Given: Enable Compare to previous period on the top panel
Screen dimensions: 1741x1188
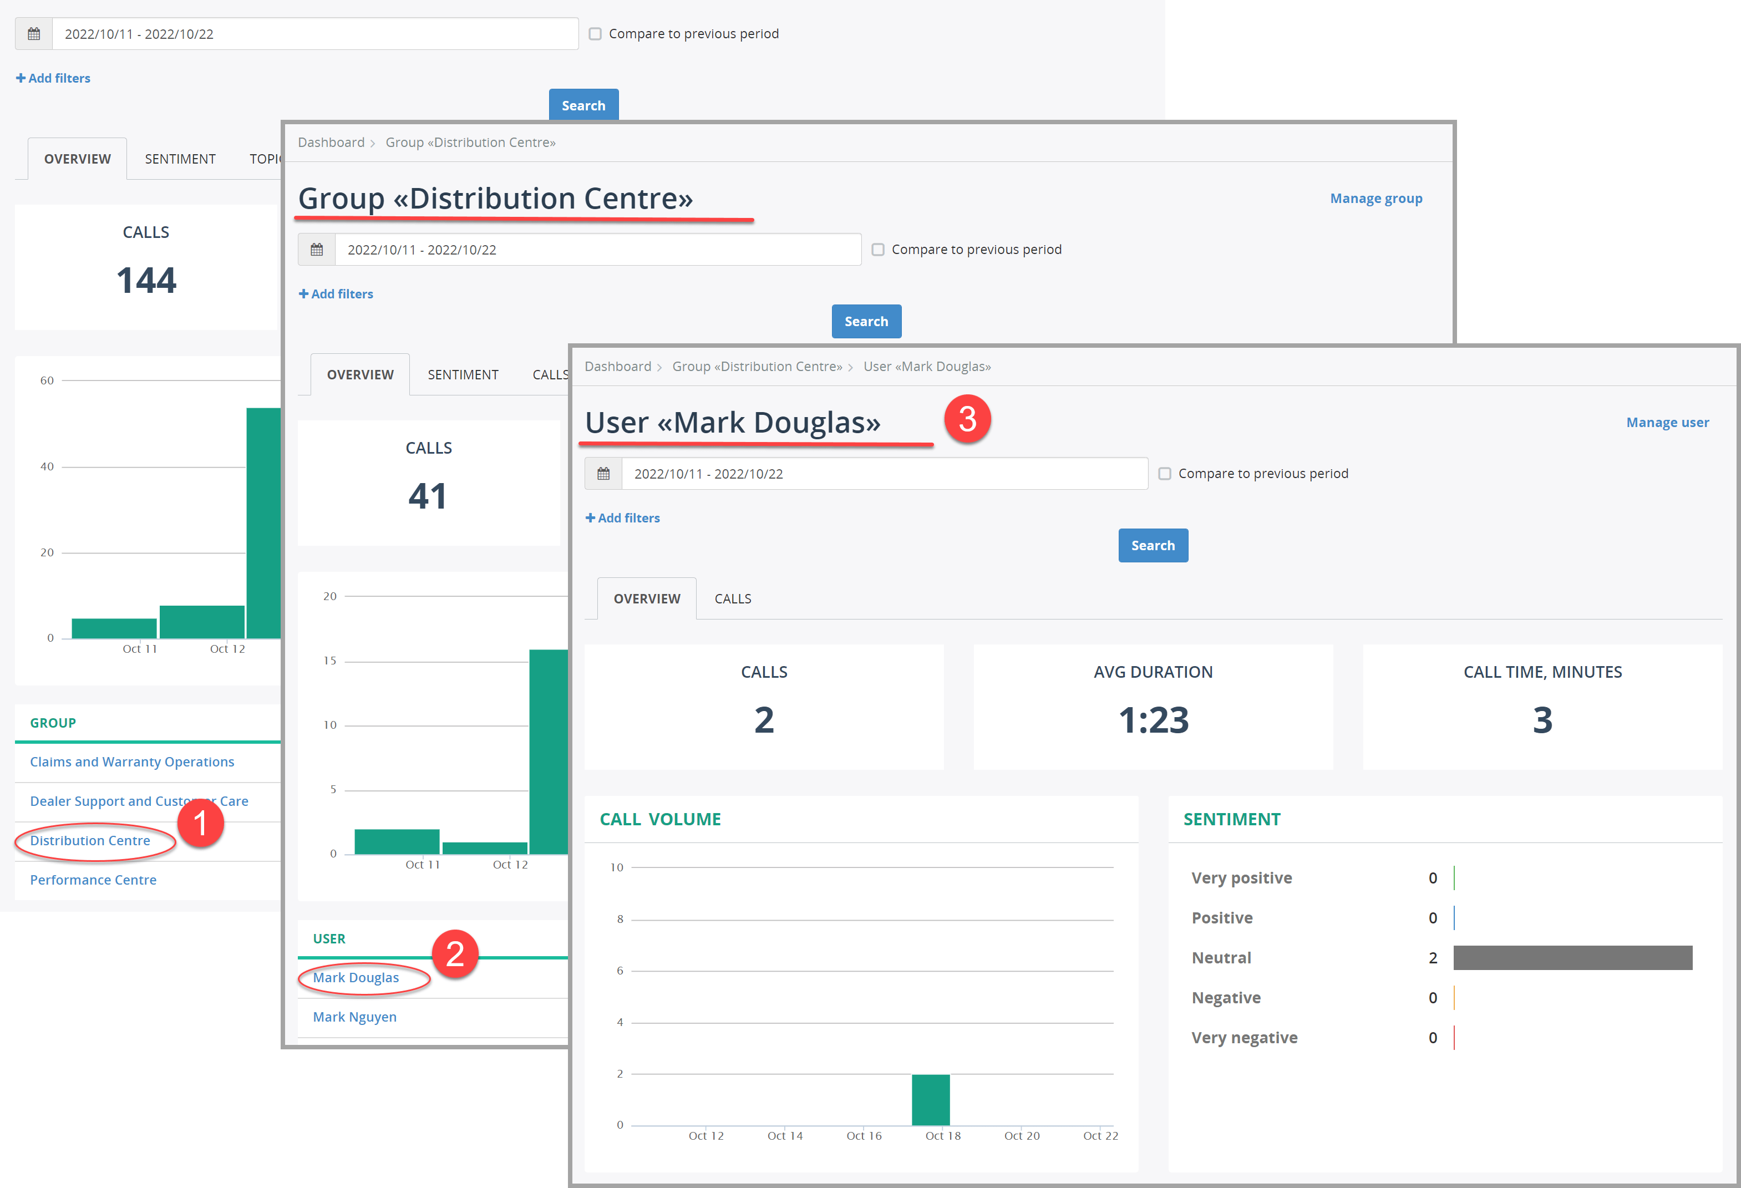Looking at the screenshot, I should (x=596, y=33).
